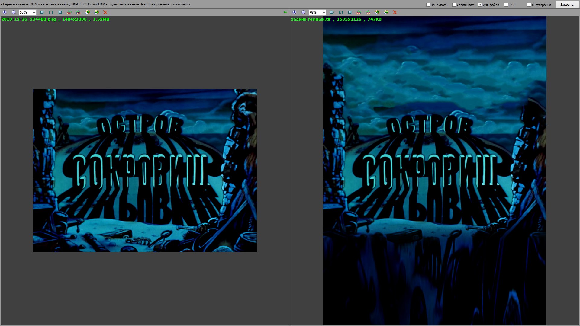
Task: Fit the right image to its pane
Action: point(332,12)
